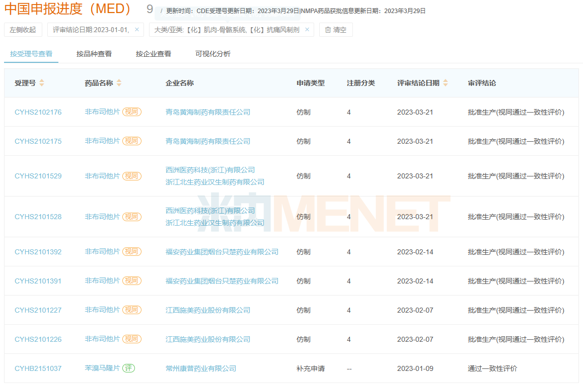Open 青岛黄海制药有限责任公司 in CYHS2102175 row
The width and height of the screenshot is (583, 384).
pos(208,141)
